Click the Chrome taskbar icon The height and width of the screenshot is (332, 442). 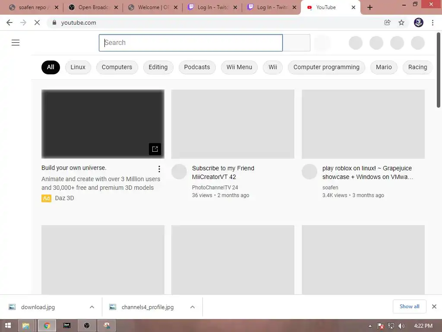[x=47, y=326]
